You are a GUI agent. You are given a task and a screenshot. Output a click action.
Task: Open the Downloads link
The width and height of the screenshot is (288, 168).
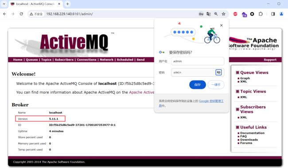click(x=249, y=140)
